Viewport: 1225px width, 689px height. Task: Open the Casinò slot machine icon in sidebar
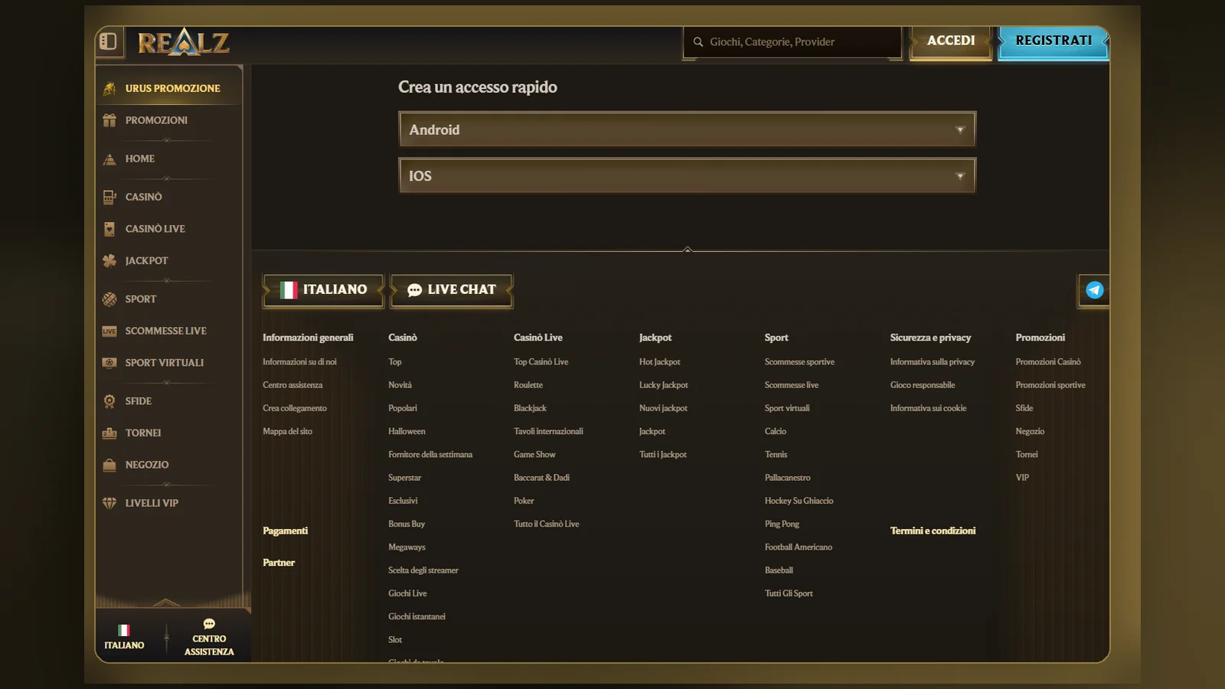[109, 197]
